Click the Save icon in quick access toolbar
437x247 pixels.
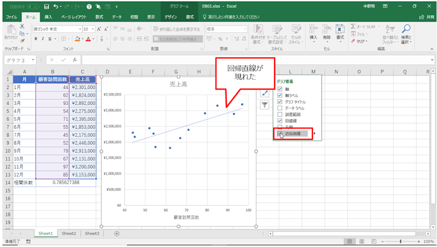click(46, 6)
